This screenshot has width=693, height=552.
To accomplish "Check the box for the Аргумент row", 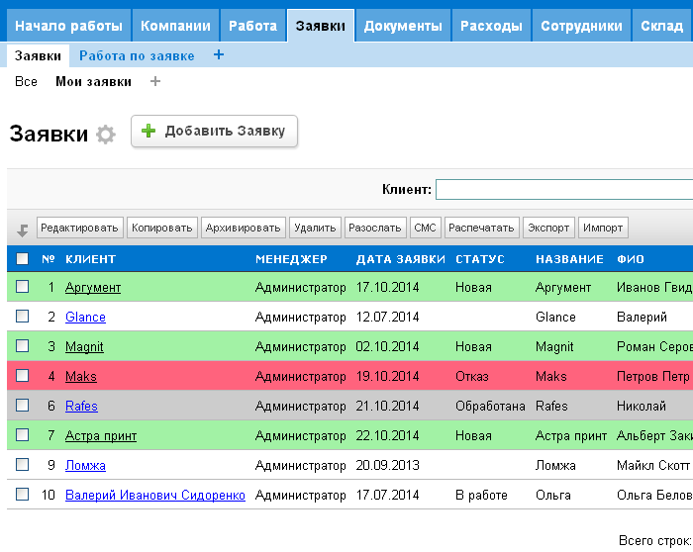I will pos(23,288).
